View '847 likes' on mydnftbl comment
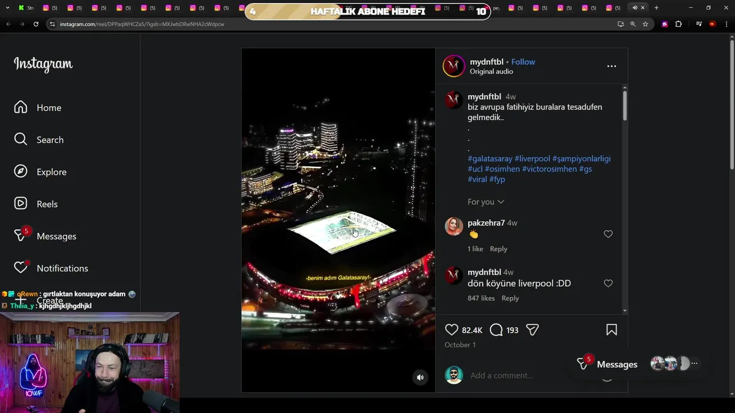This screenshot has height=413, width=735. [481, 298]
